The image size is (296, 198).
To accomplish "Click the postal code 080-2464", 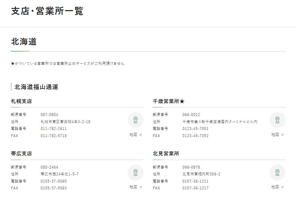I will [x=49, y=167].
